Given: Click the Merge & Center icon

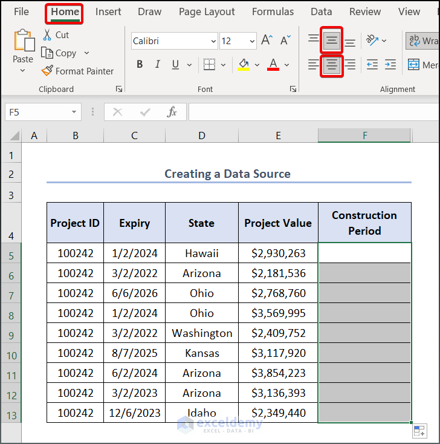Looking at the screenshot, I should (413, 65).
